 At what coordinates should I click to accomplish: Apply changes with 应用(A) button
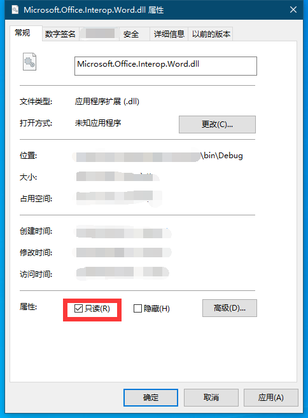pos(271,398)
